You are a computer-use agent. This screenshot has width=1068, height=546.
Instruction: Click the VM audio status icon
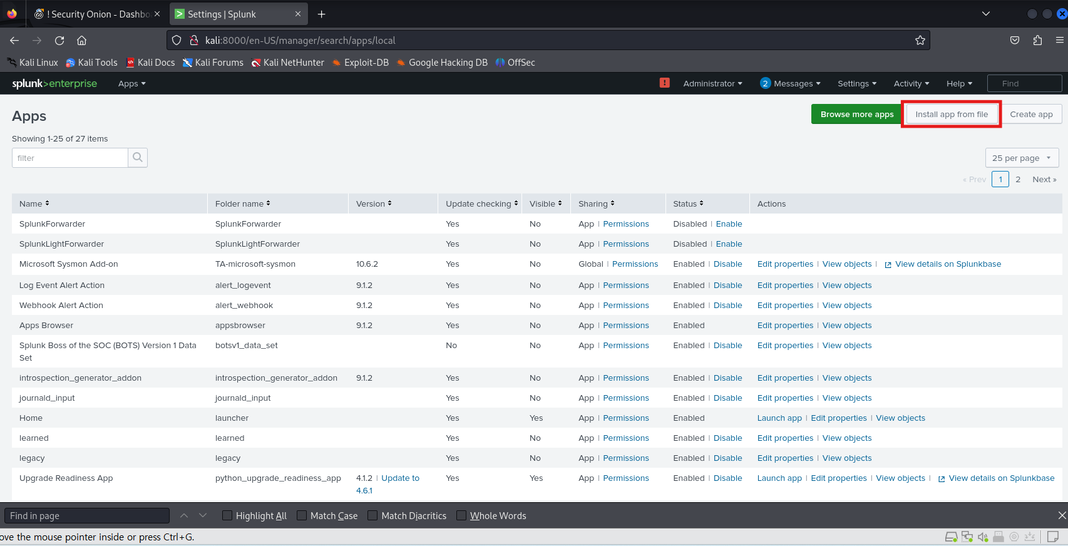[x=983, y=537]
